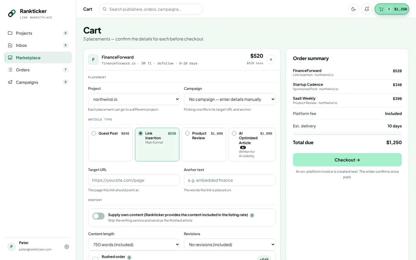Click the Projects folder icon

10,33
